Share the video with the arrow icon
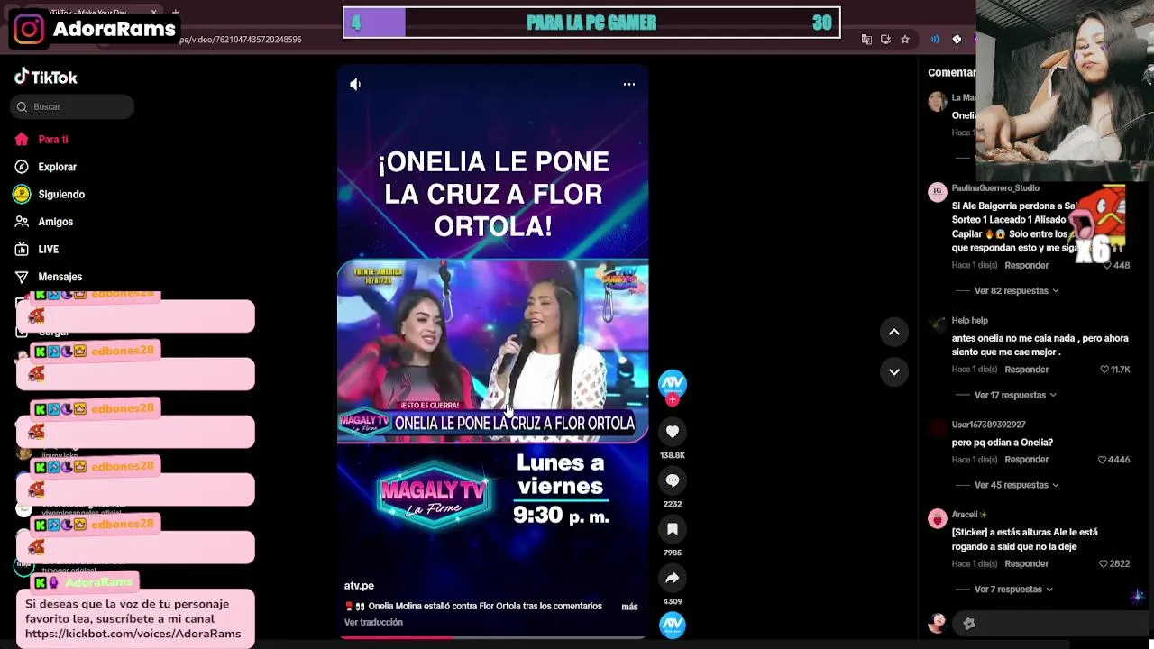The height and width of the screenshot is (649, 1154). (x=673, y=578)
